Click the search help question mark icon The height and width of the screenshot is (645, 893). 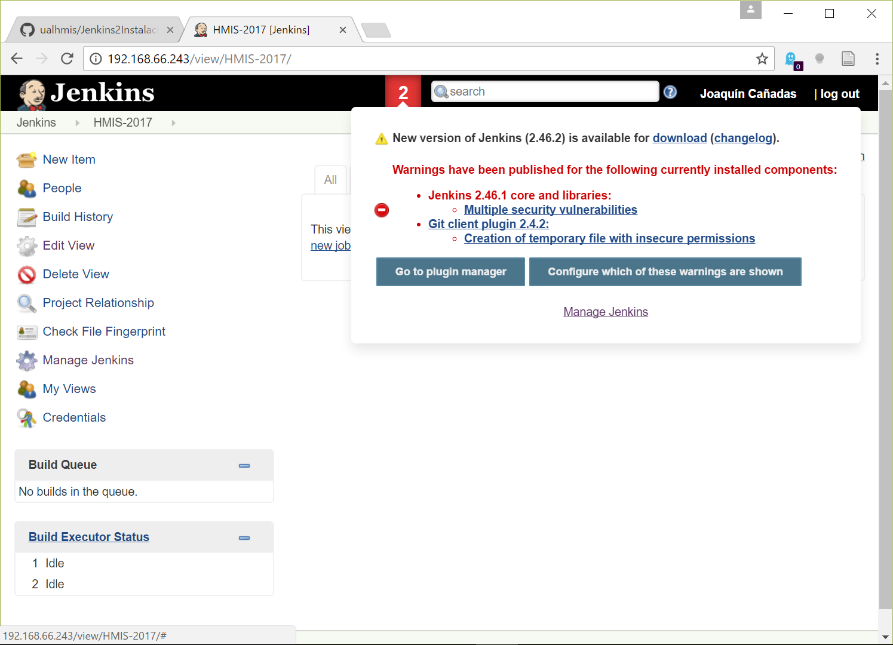coord(670,92)
